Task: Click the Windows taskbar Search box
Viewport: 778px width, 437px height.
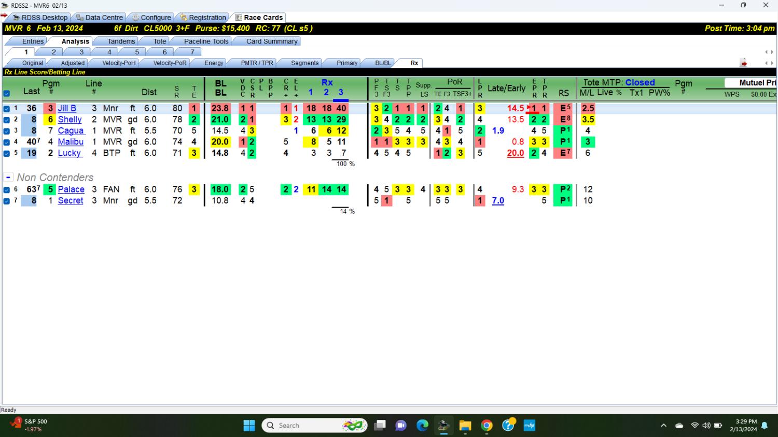Action: (x=314, y=426)
